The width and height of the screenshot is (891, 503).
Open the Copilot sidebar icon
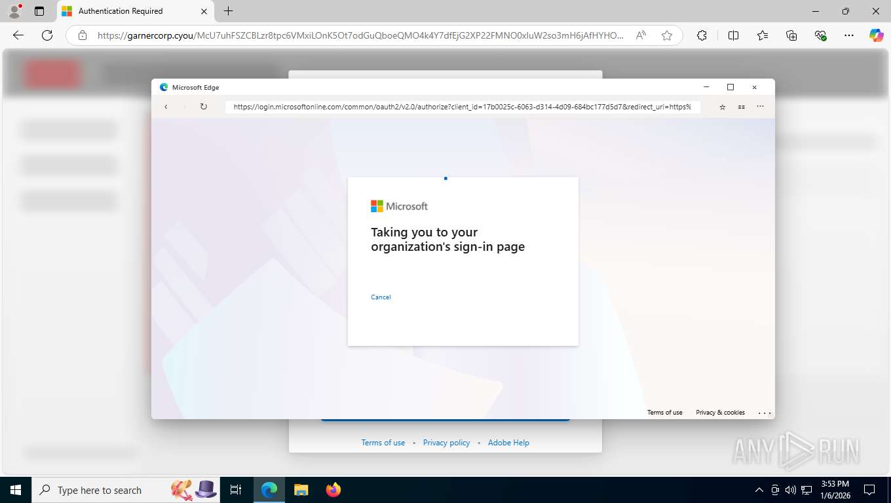point(876,35)
